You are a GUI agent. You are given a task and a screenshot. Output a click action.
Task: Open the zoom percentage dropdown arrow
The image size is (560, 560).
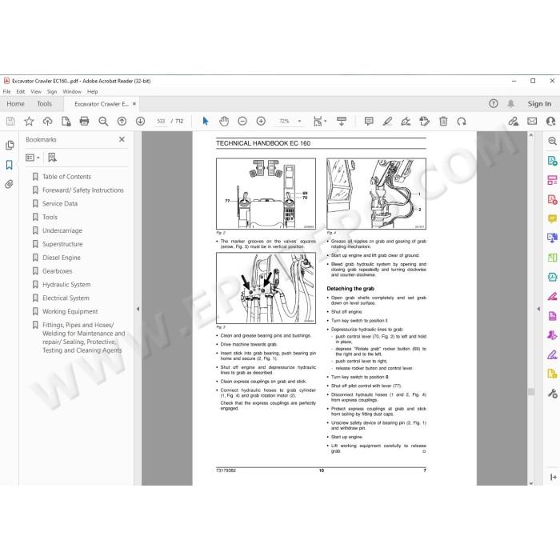(x=299, y=122)
